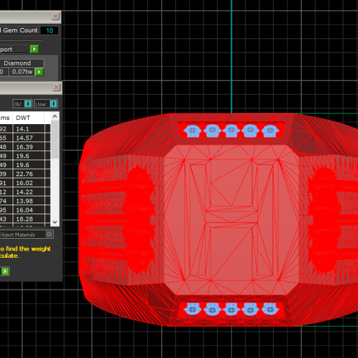
Task: Click the 0.07tw total weight cell
Action: click(x=21, y=72)
